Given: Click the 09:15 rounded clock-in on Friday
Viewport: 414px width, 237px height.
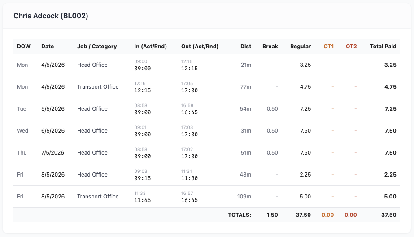Looking at the screenshot, I should tap(143, 178).
